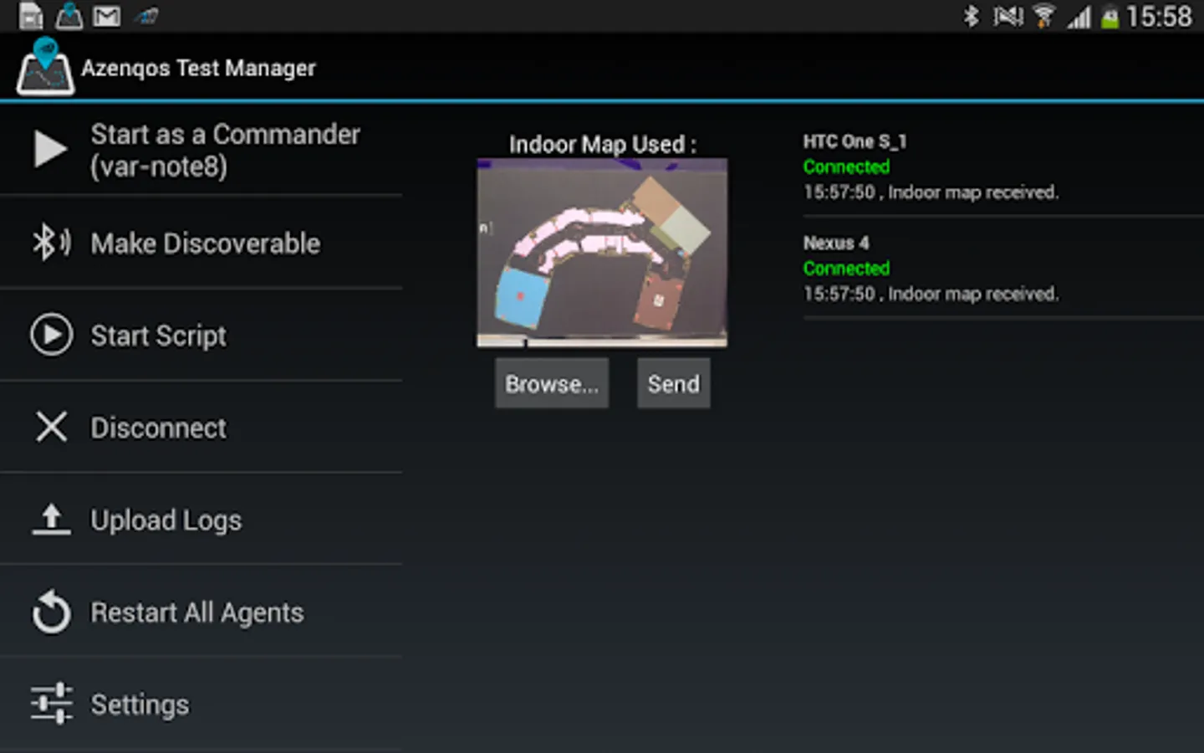Tap the indoor map thumbnail
Screen dimensions: 1204x753
click(602, 253)
